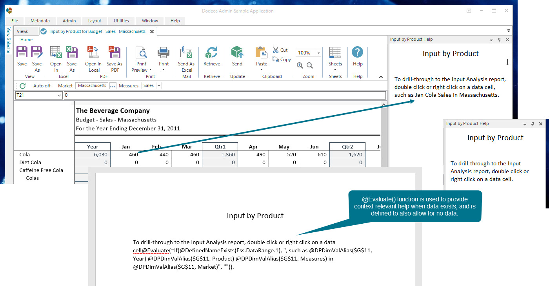The width and height of the screenshot is (549, 286).
Task: Open the Print Preview dropdown arrow
Action: (x=151, y=70)
